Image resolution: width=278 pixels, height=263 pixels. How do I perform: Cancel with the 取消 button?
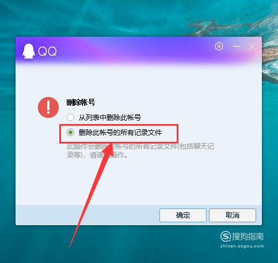point(233,215)
